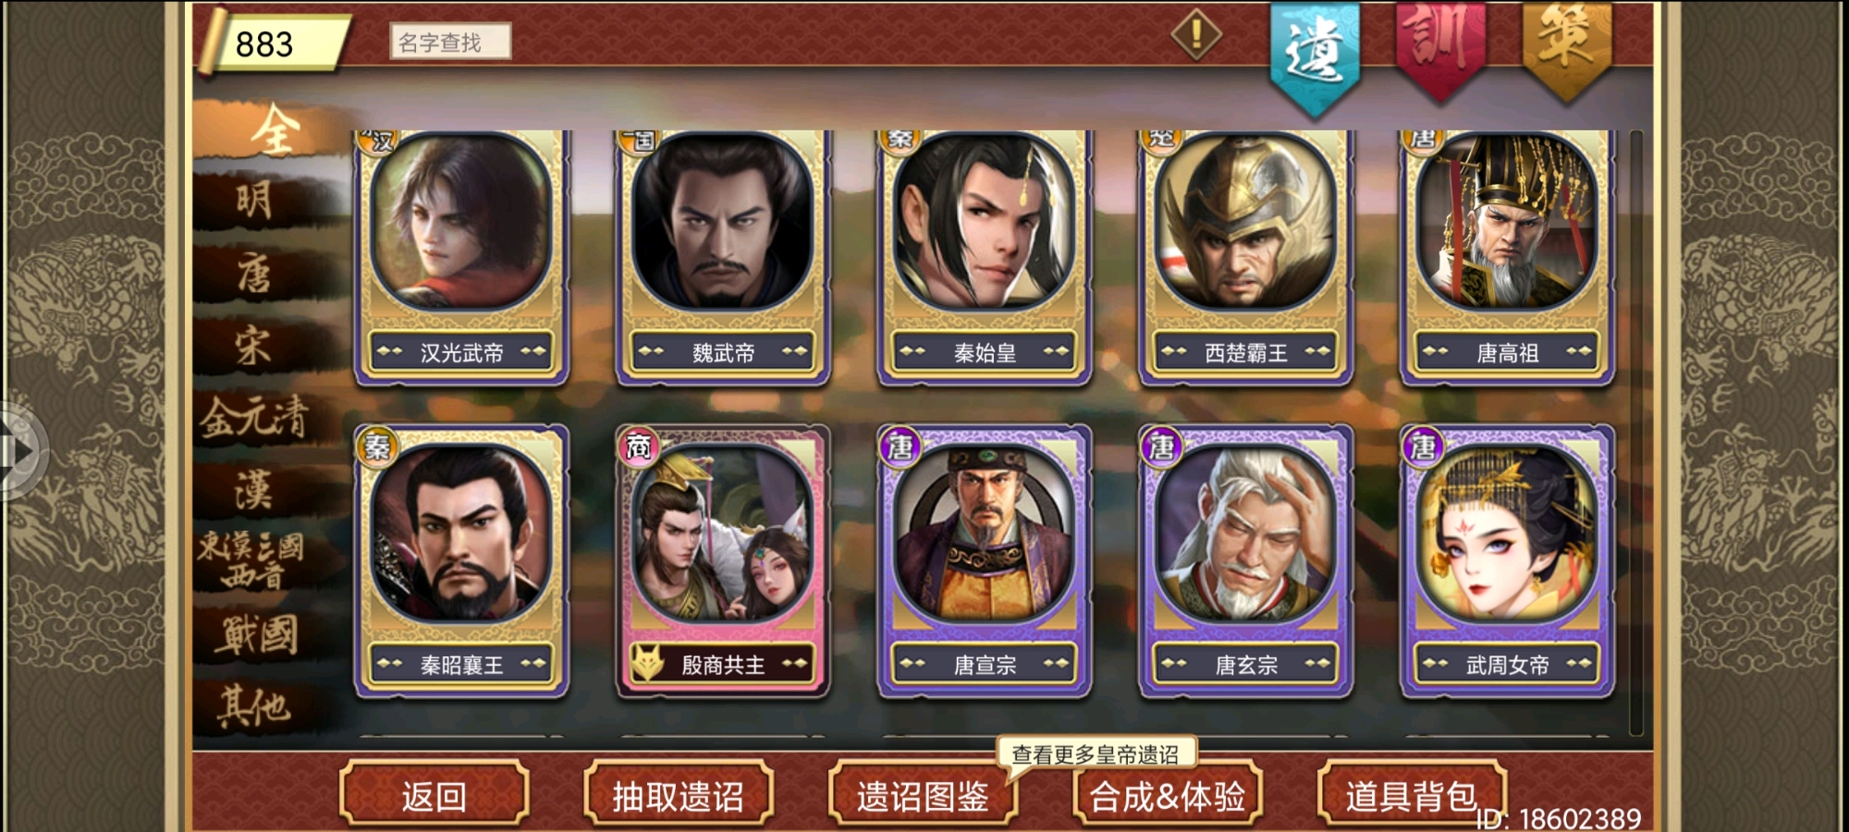Select the 武周女帝 portrait card

pos(1507,561)
